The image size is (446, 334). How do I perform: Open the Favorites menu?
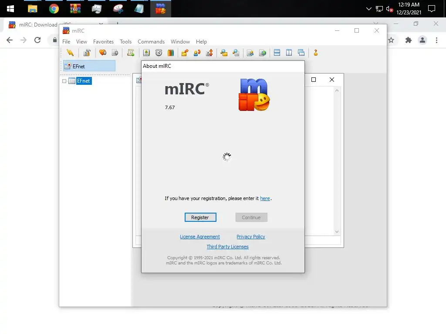[103, 42]
